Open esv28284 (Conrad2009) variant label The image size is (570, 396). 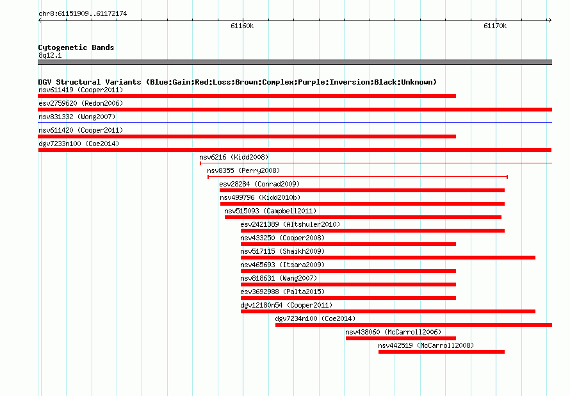click(x=259, y=184)
